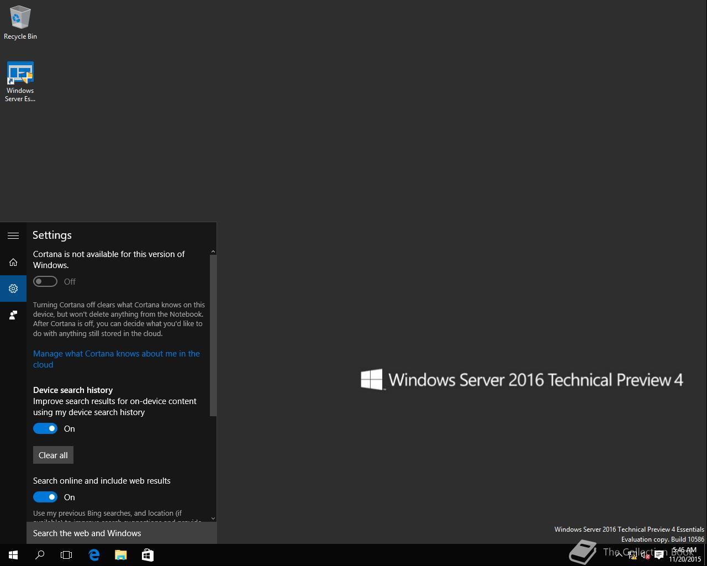The width and height of the screenshot is (707, 566).
Task: Click the taskbar search magnifier
Action: pos(40,555)
